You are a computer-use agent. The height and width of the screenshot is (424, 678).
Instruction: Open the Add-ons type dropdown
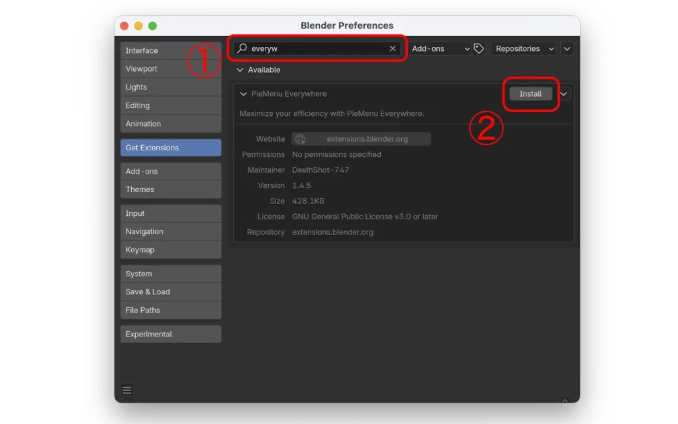coord(440,48)
